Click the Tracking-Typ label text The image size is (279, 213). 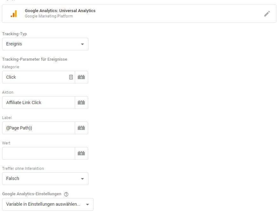14,34
